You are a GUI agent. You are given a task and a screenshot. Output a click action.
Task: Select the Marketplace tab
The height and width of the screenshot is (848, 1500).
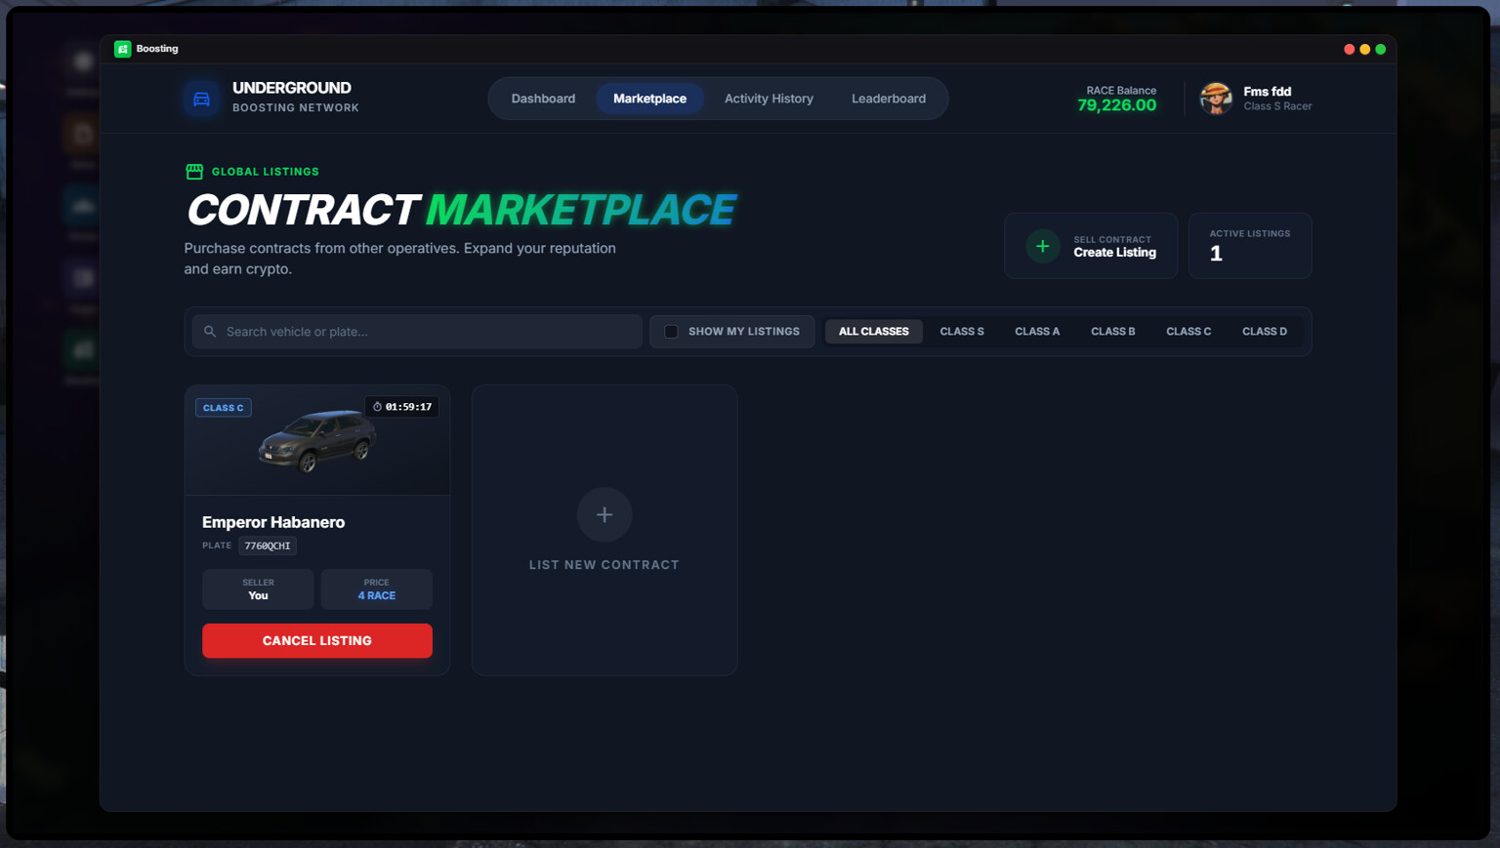coord(649,99)
